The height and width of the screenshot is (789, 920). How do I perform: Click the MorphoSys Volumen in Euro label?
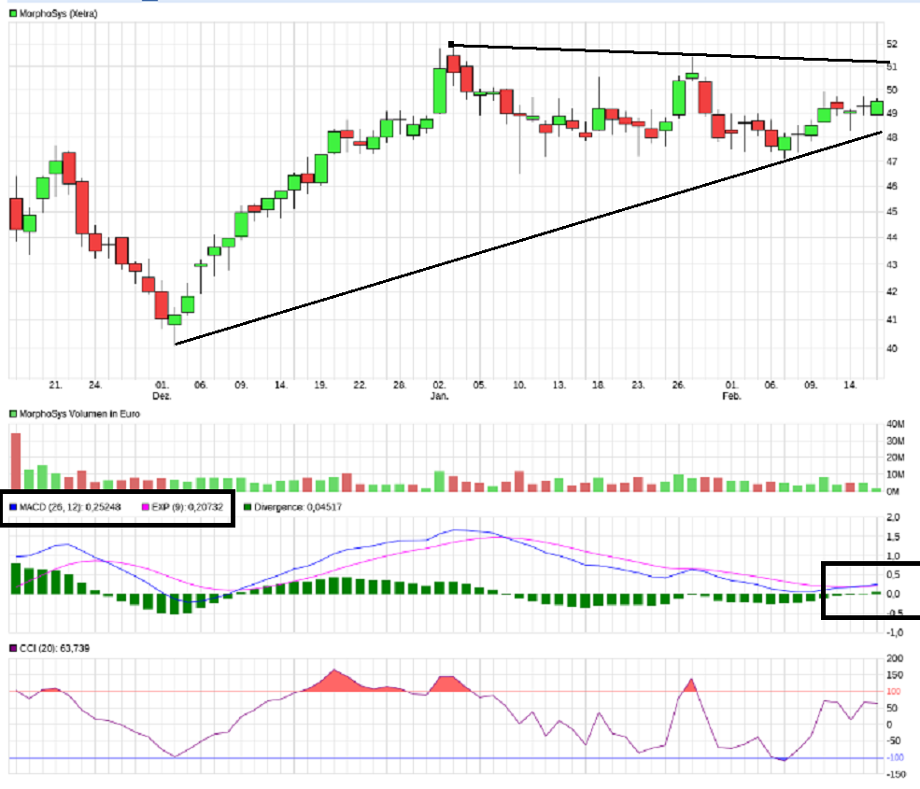tap(79, 413)
